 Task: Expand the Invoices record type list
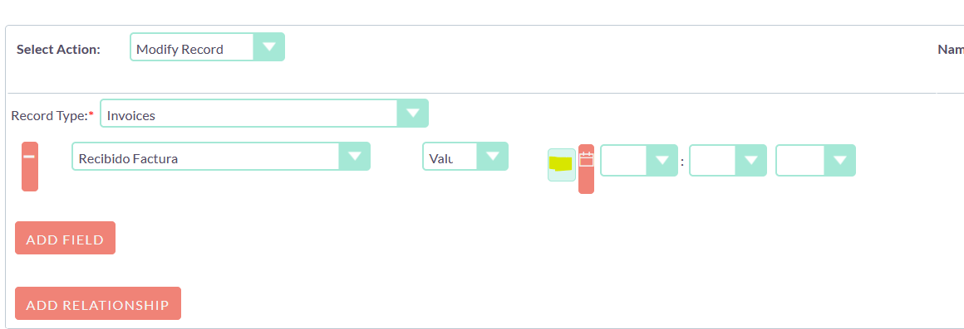coord(264,114)
